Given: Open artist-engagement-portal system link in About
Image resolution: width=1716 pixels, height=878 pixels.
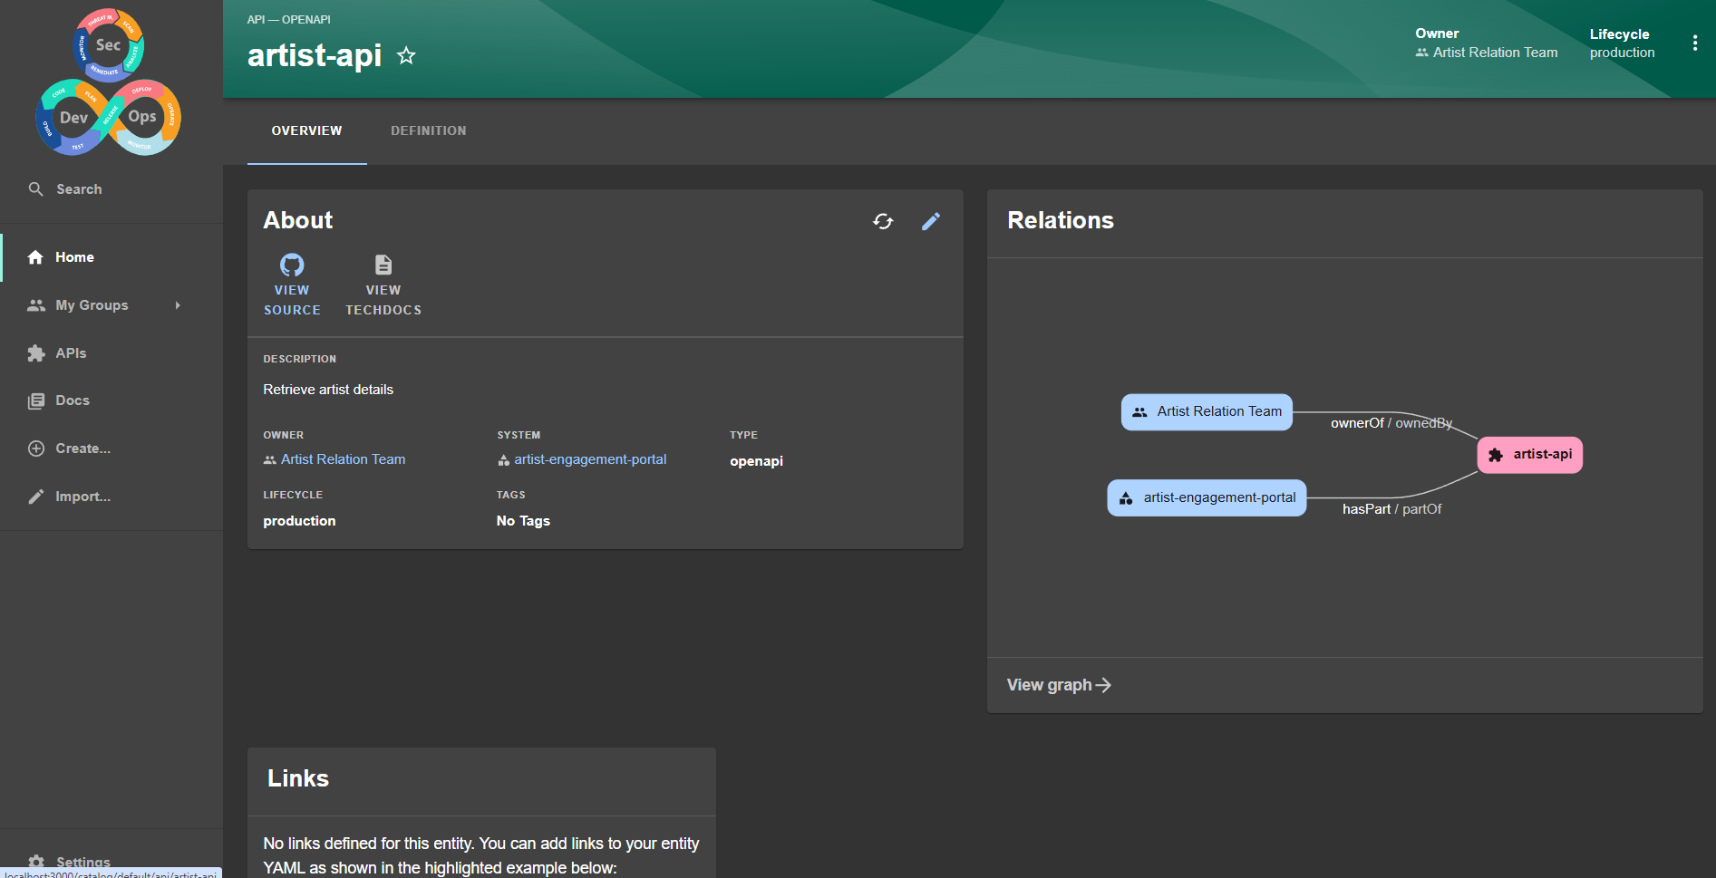Looking at the screenshot, I should pyautogui.click(x=589, y=459).
